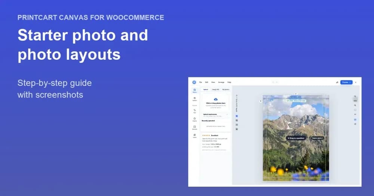Click the Replace photo button
Image resolution: width=374 pixels, height=196 pixels.
(x=318, y=138)
